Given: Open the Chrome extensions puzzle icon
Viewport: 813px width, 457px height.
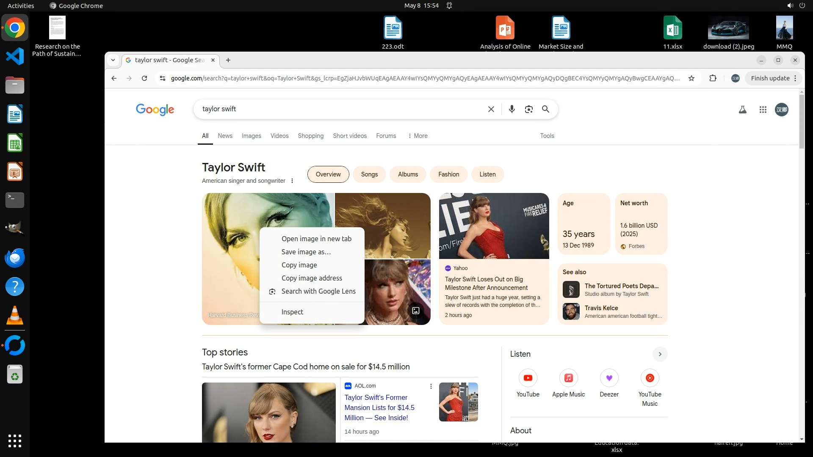Looking at the screenshot, I should point(713,78).
